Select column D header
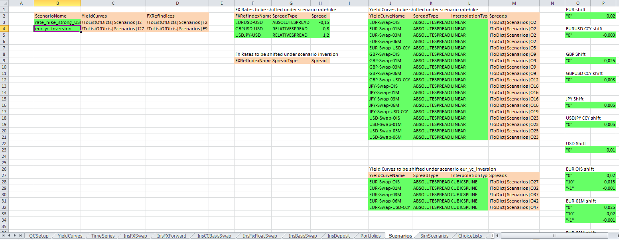 pyautogui.click(x=177, y=3)
